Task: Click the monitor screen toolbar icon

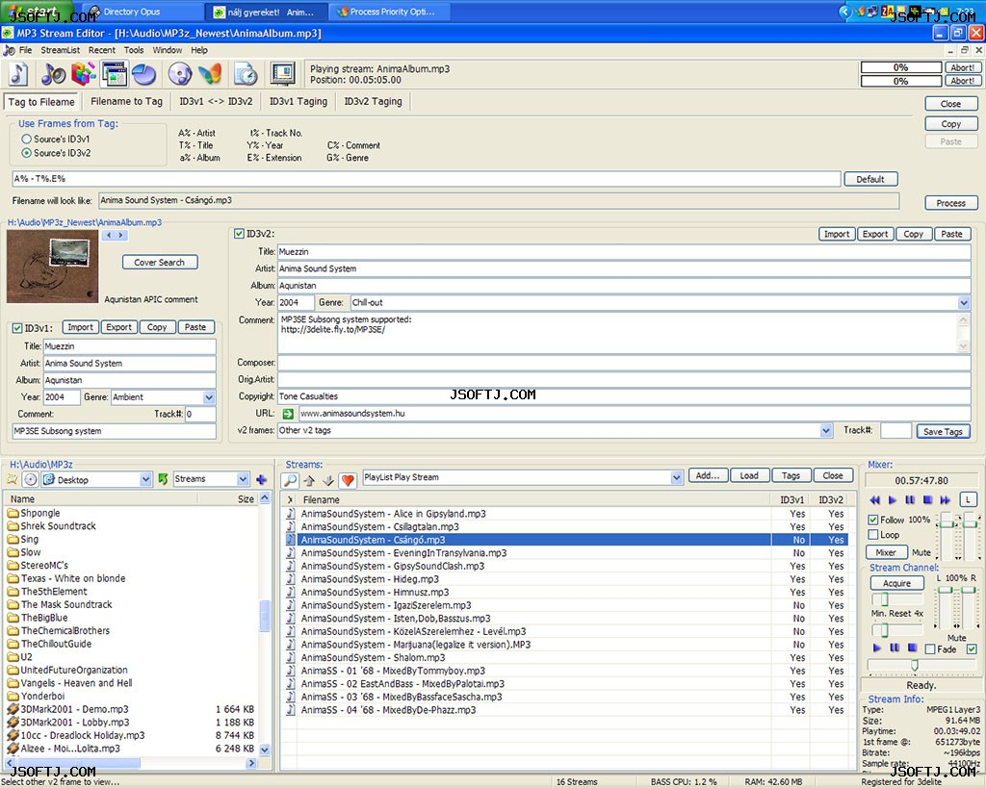Action: (x=282, y=74)
